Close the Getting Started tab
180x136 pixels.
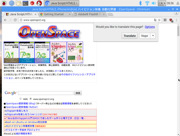(69, 14)
